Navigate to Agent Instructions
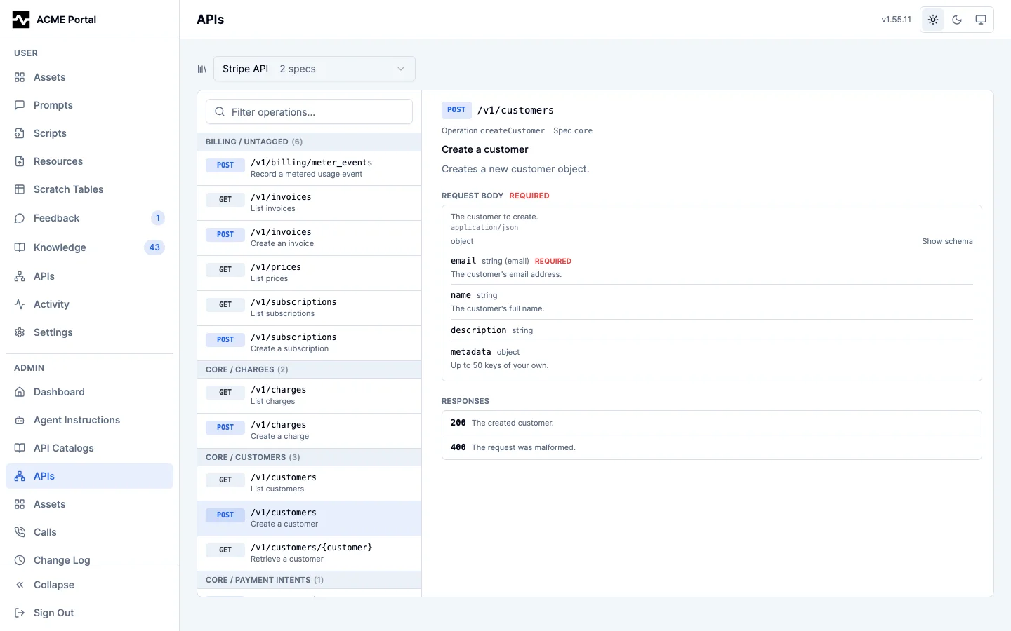The width and height of the screenshot is (1011, 631). [x=89, y=420]
